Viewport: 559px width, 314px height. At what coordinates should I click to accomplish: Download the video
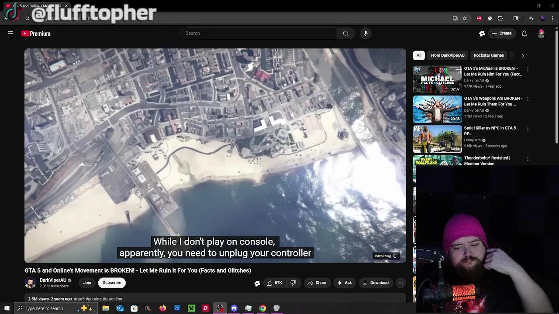tap(376, 283)
